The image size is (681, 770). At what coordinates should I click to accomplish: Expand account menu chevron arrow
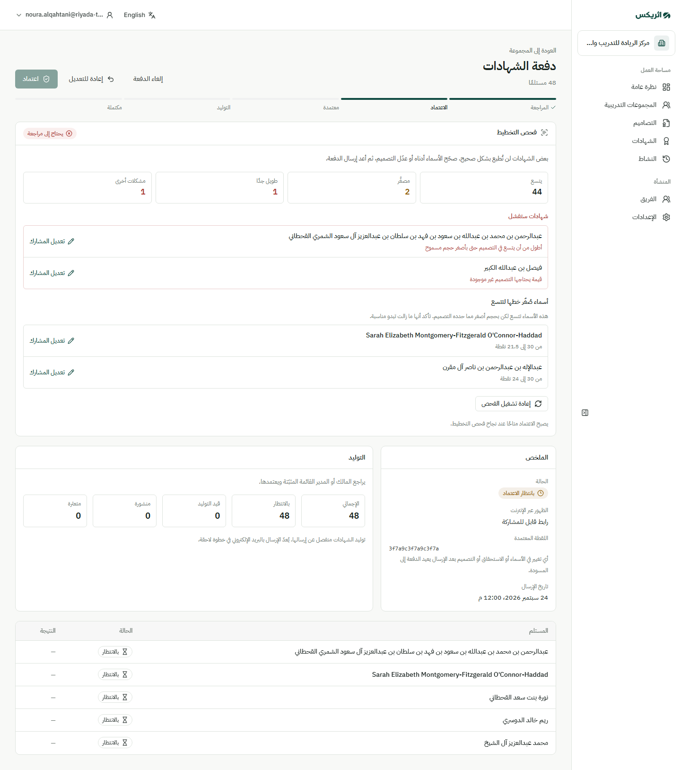click(x=19, y=15)
